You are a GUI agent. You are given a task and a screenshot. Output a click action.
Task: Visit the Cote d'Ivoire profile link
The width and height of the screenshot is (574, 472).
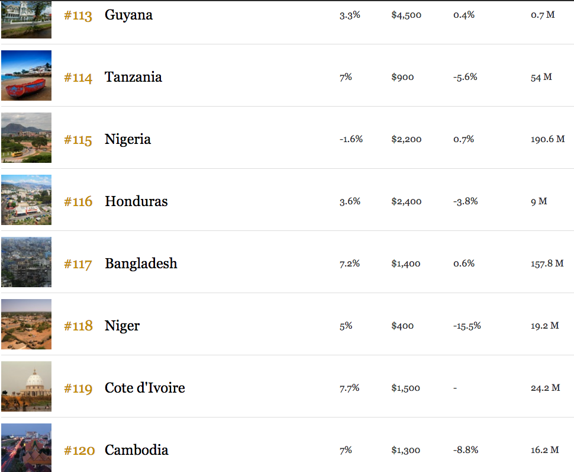coord(145,388)
